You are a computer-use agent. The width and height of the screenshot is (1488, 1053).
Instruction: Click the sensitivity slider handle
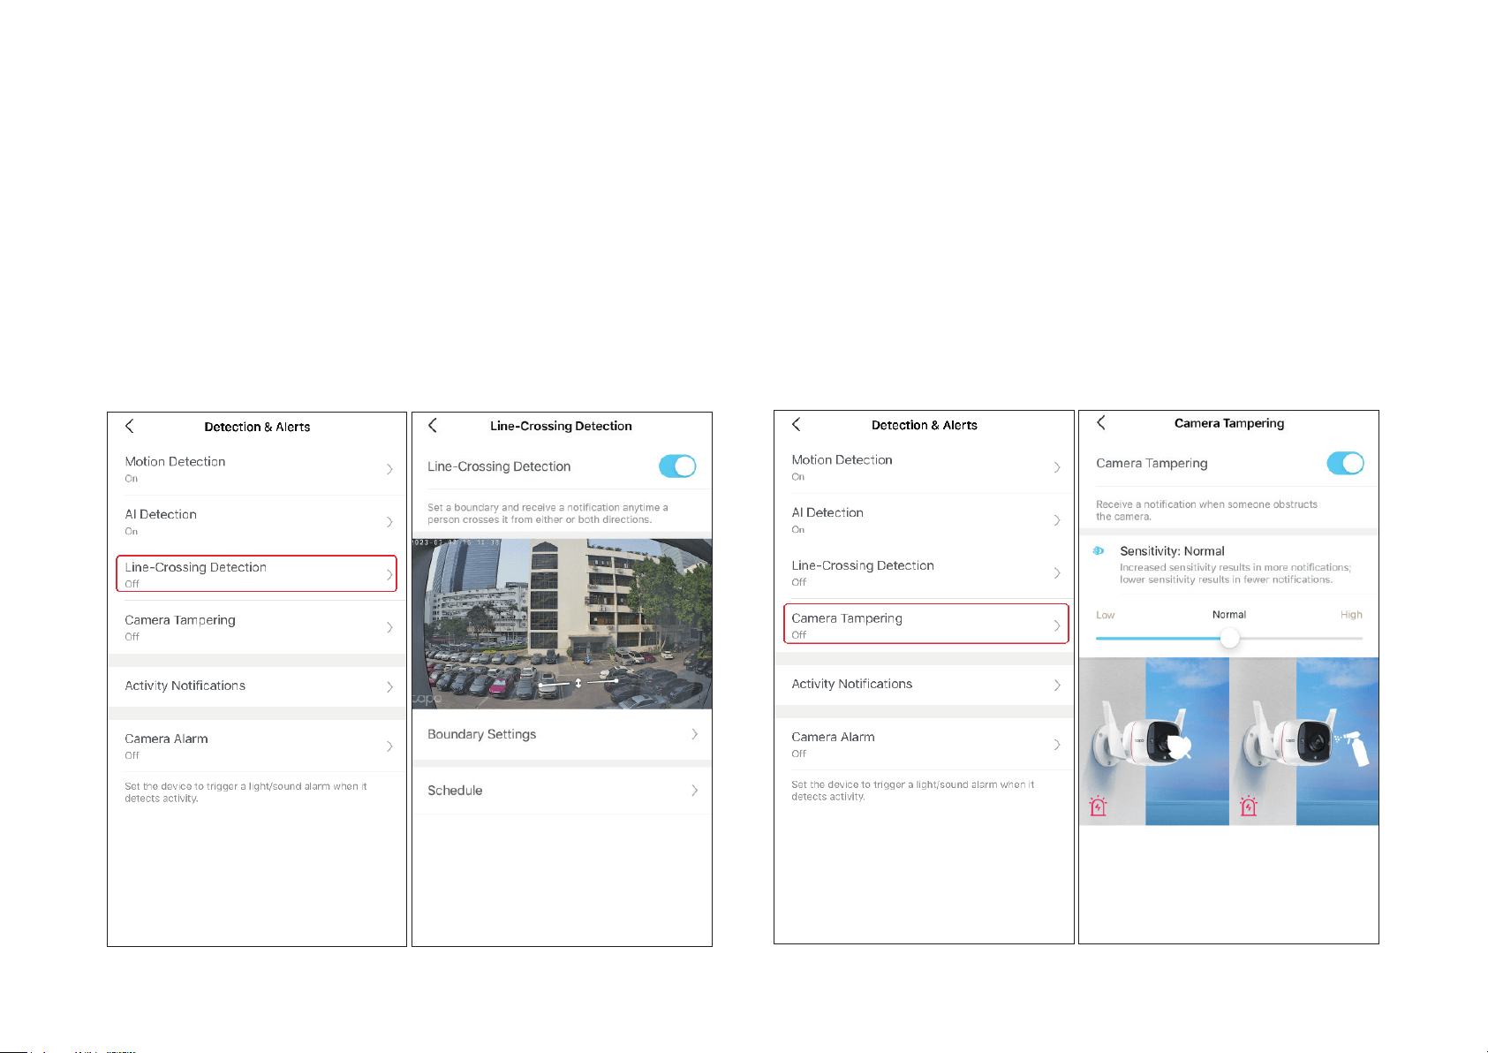click(1229, 638)
